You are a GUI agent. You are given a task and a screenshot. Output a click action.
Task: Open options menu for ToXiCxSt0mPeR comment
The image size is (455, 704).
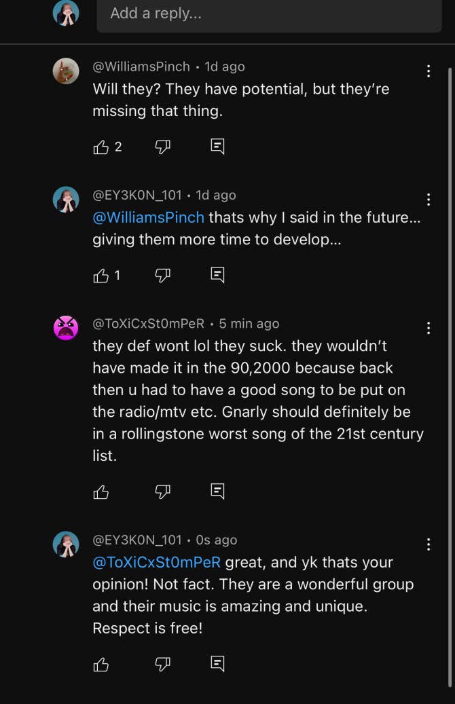click(429, 328)
